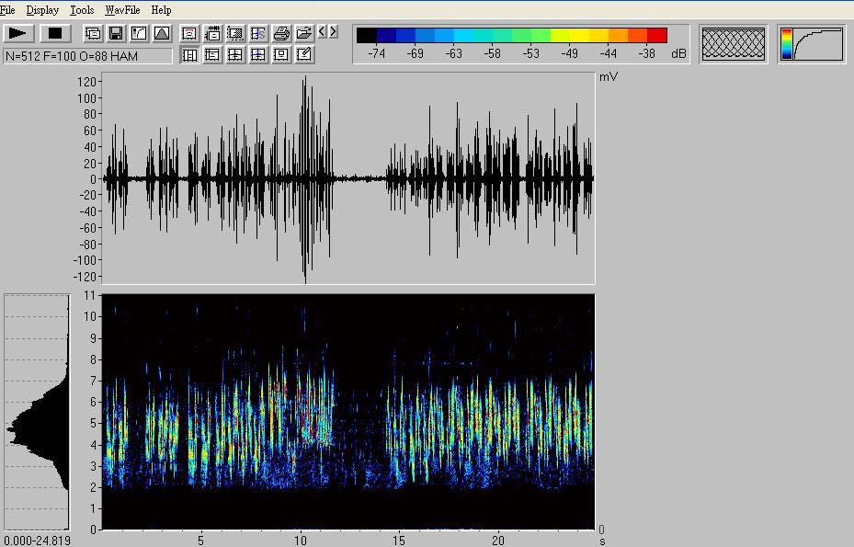Open the File menu
854x547 pixels.
point(8,10)
